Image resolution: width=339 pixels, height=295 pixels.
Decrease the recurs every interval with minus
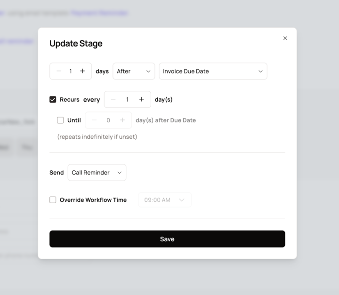113,99
